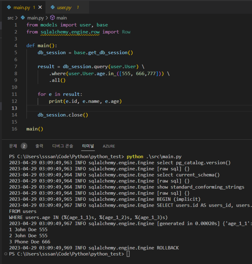Click the Python file icon on main.py tab
This screenshot has width=252, height=264.
9,7
